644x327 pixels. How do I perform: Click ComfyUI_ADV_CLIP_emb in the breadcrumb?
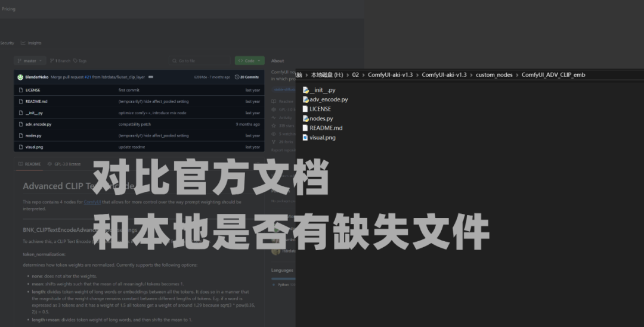click(x=553, y=74)
